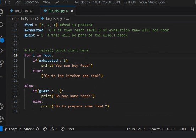Click the Loops-in-Python* git branch indicator
Viewport: 196px width, 138px height.
click(19, 129)
